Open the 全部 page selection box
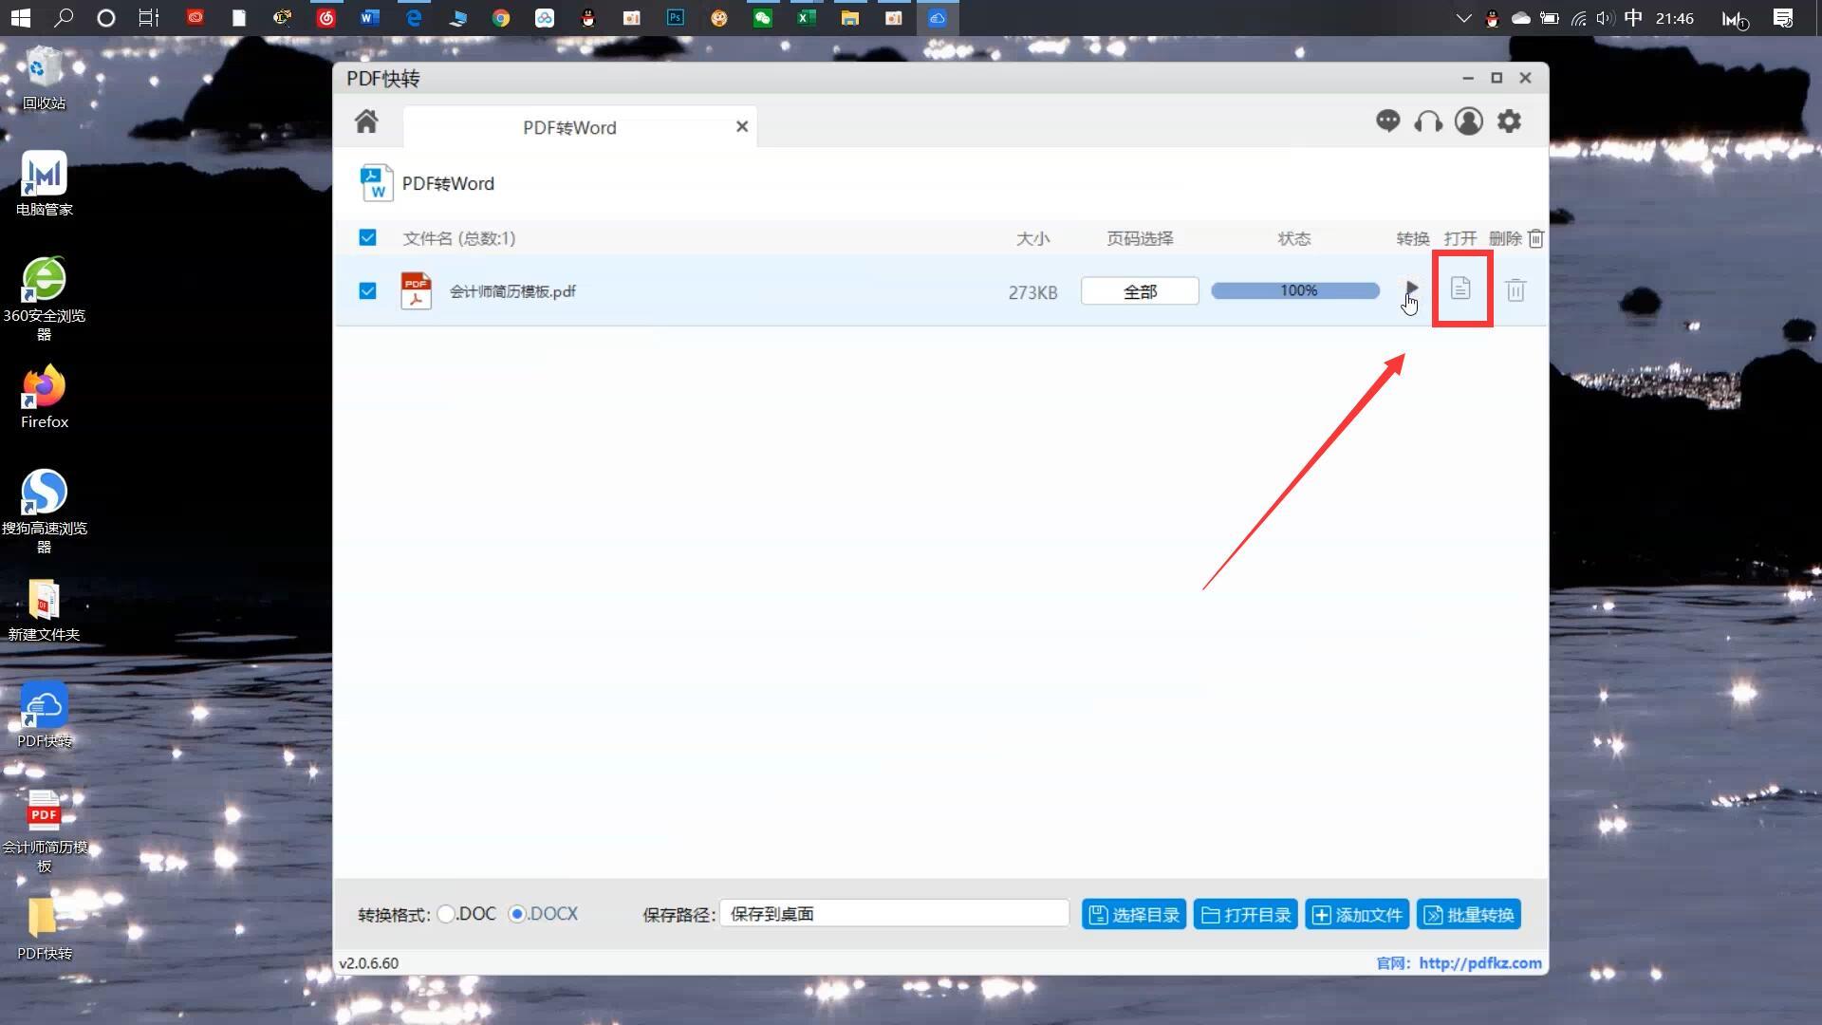The image size is (1822, 1025). 1140,291
